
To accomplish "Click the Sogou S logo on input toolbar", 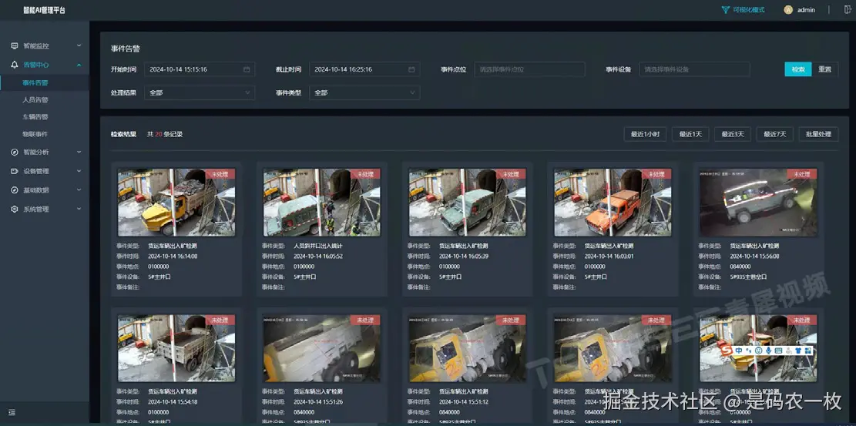I will coord(726,351).
